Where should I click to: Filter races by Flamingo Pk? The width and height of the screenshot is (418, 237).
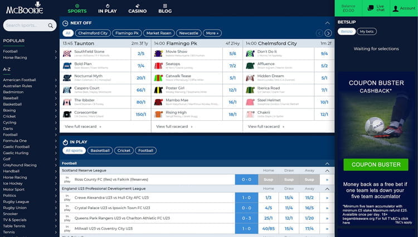127,33
